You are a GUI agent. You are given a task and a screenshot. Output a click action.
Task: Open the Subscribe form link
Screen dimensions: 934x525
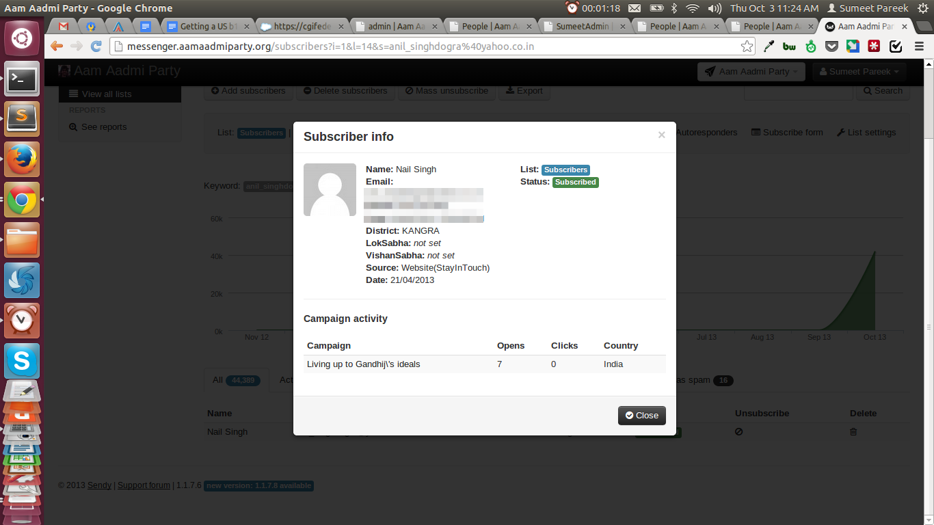[787, 133]
